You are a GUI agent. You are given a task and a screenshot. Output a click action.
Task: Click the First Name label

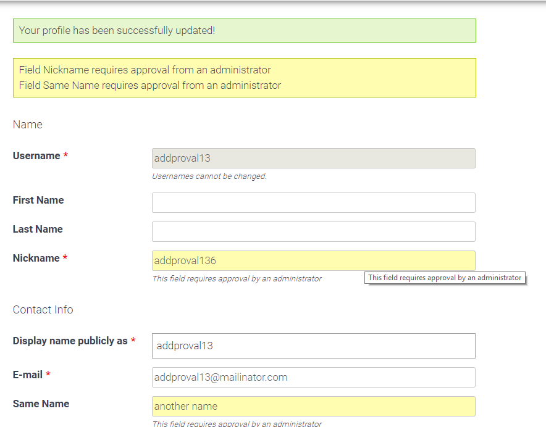pos(38,200)
